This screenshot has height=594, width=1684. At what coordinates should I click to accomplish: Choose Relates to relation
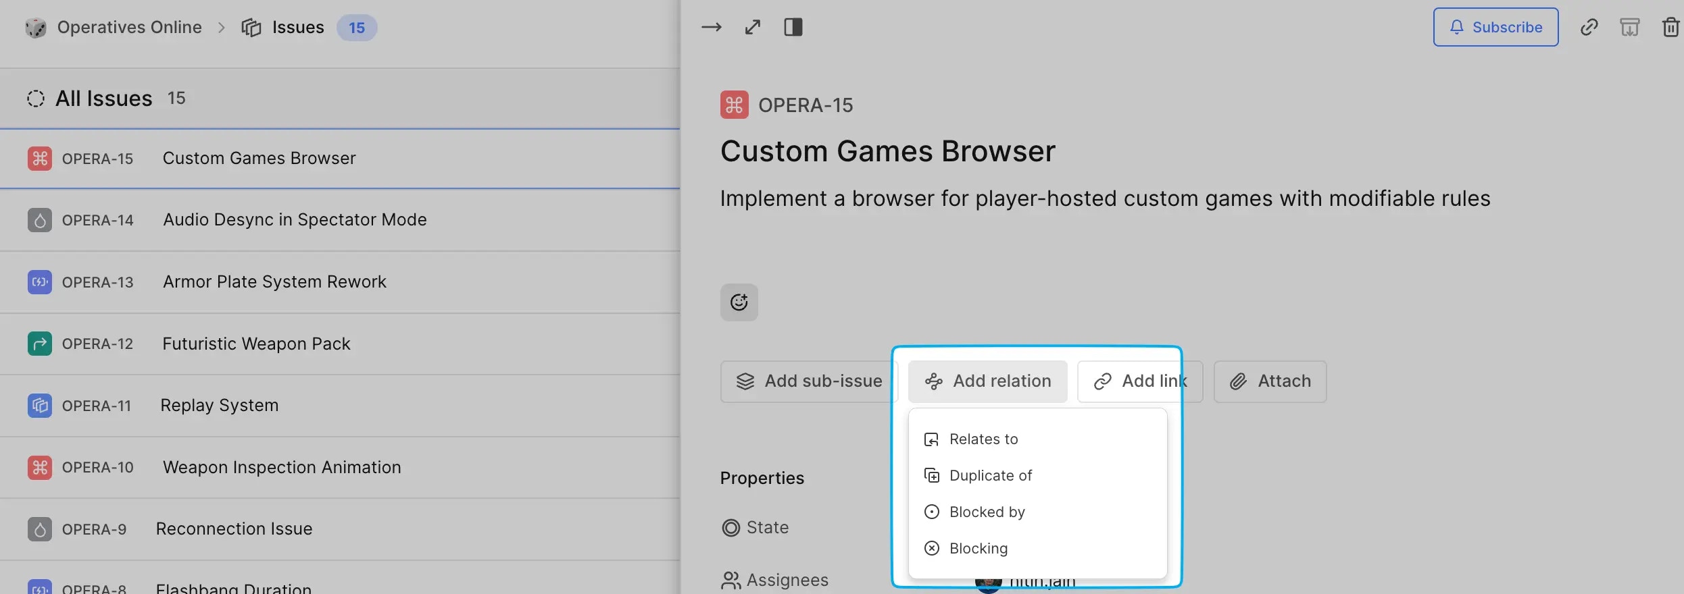(1037, 439)
